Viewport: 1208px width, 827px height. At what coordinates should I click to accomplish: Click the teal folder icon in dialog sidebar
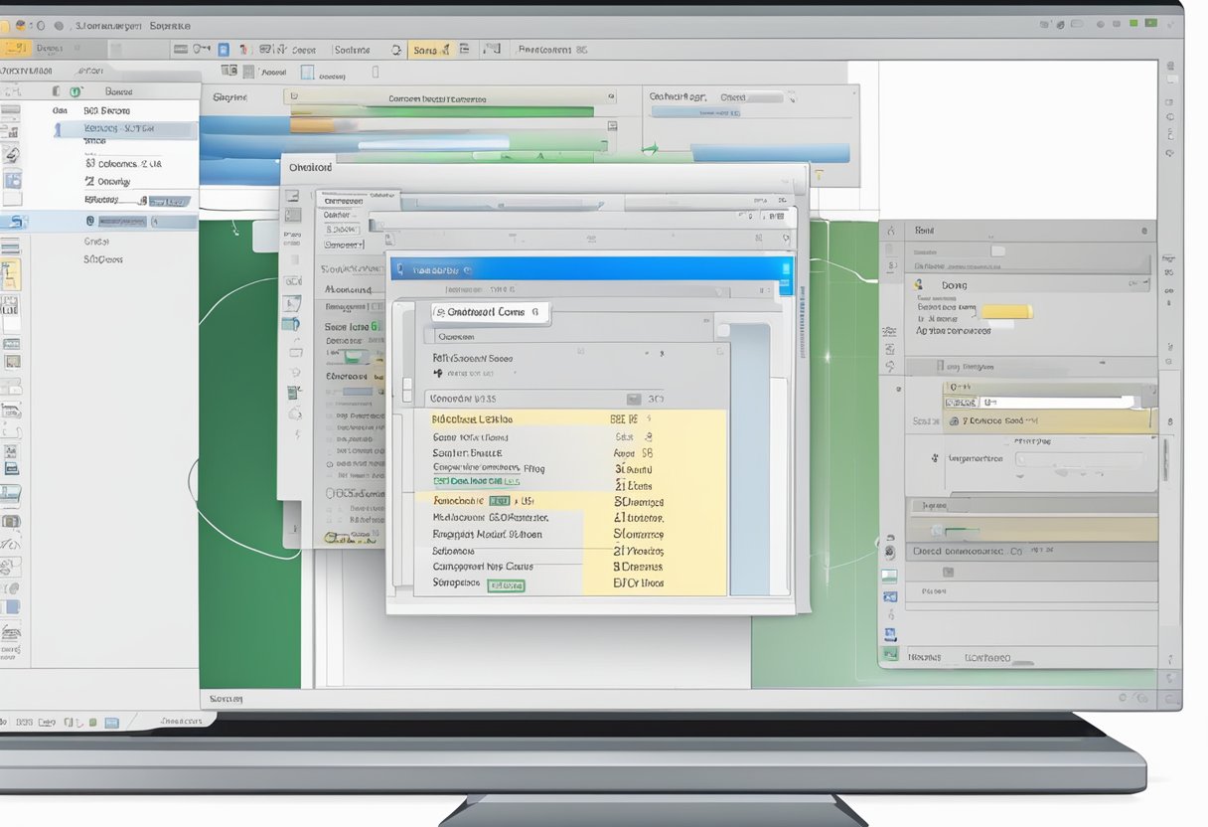point(292,324)
